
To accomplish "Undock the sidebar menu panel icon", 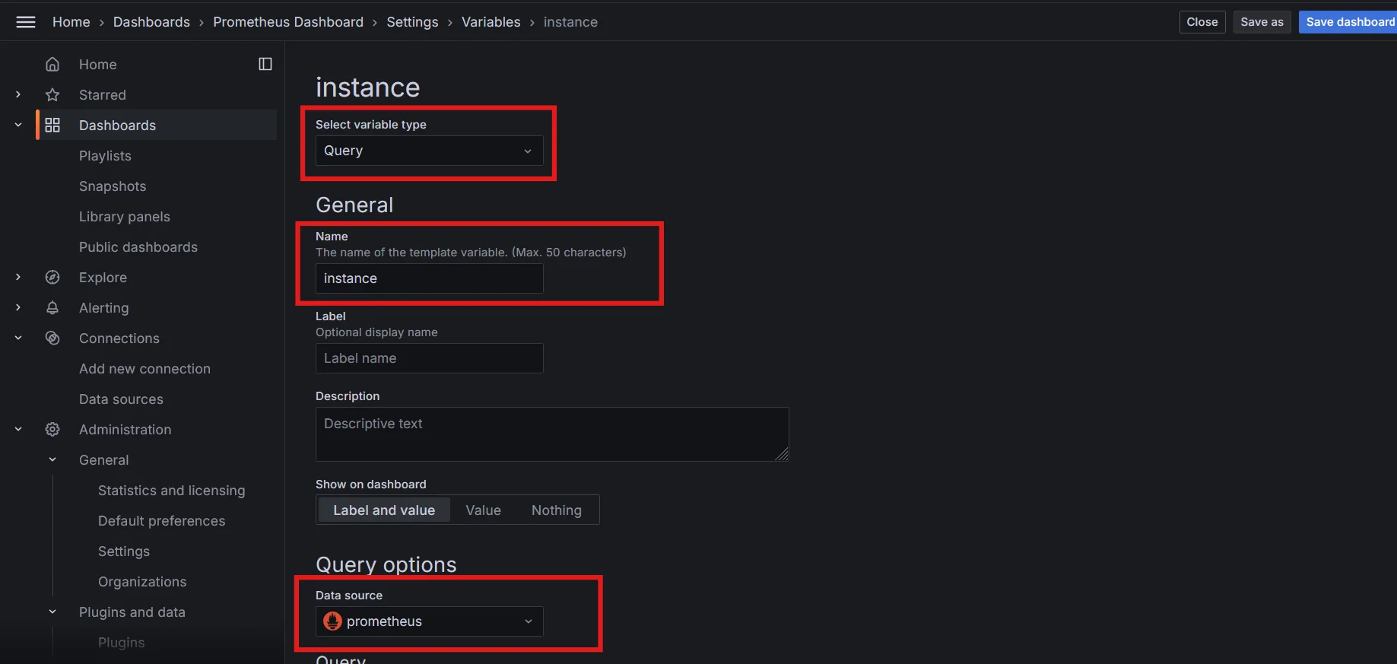I will tap(265, 64).
